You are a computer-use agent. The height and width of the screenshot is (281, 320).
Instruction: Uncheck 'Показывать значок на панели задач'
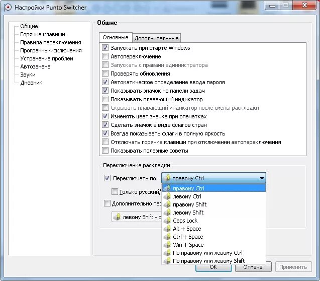point(105,91)
